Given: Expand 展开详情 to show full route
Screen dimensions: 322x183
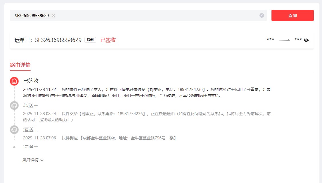Looking at the screenshot, I should (x=33, y=160).
